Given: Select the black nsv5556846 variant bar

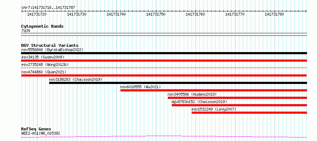Looking at the screenshot, I should point(164,53).
